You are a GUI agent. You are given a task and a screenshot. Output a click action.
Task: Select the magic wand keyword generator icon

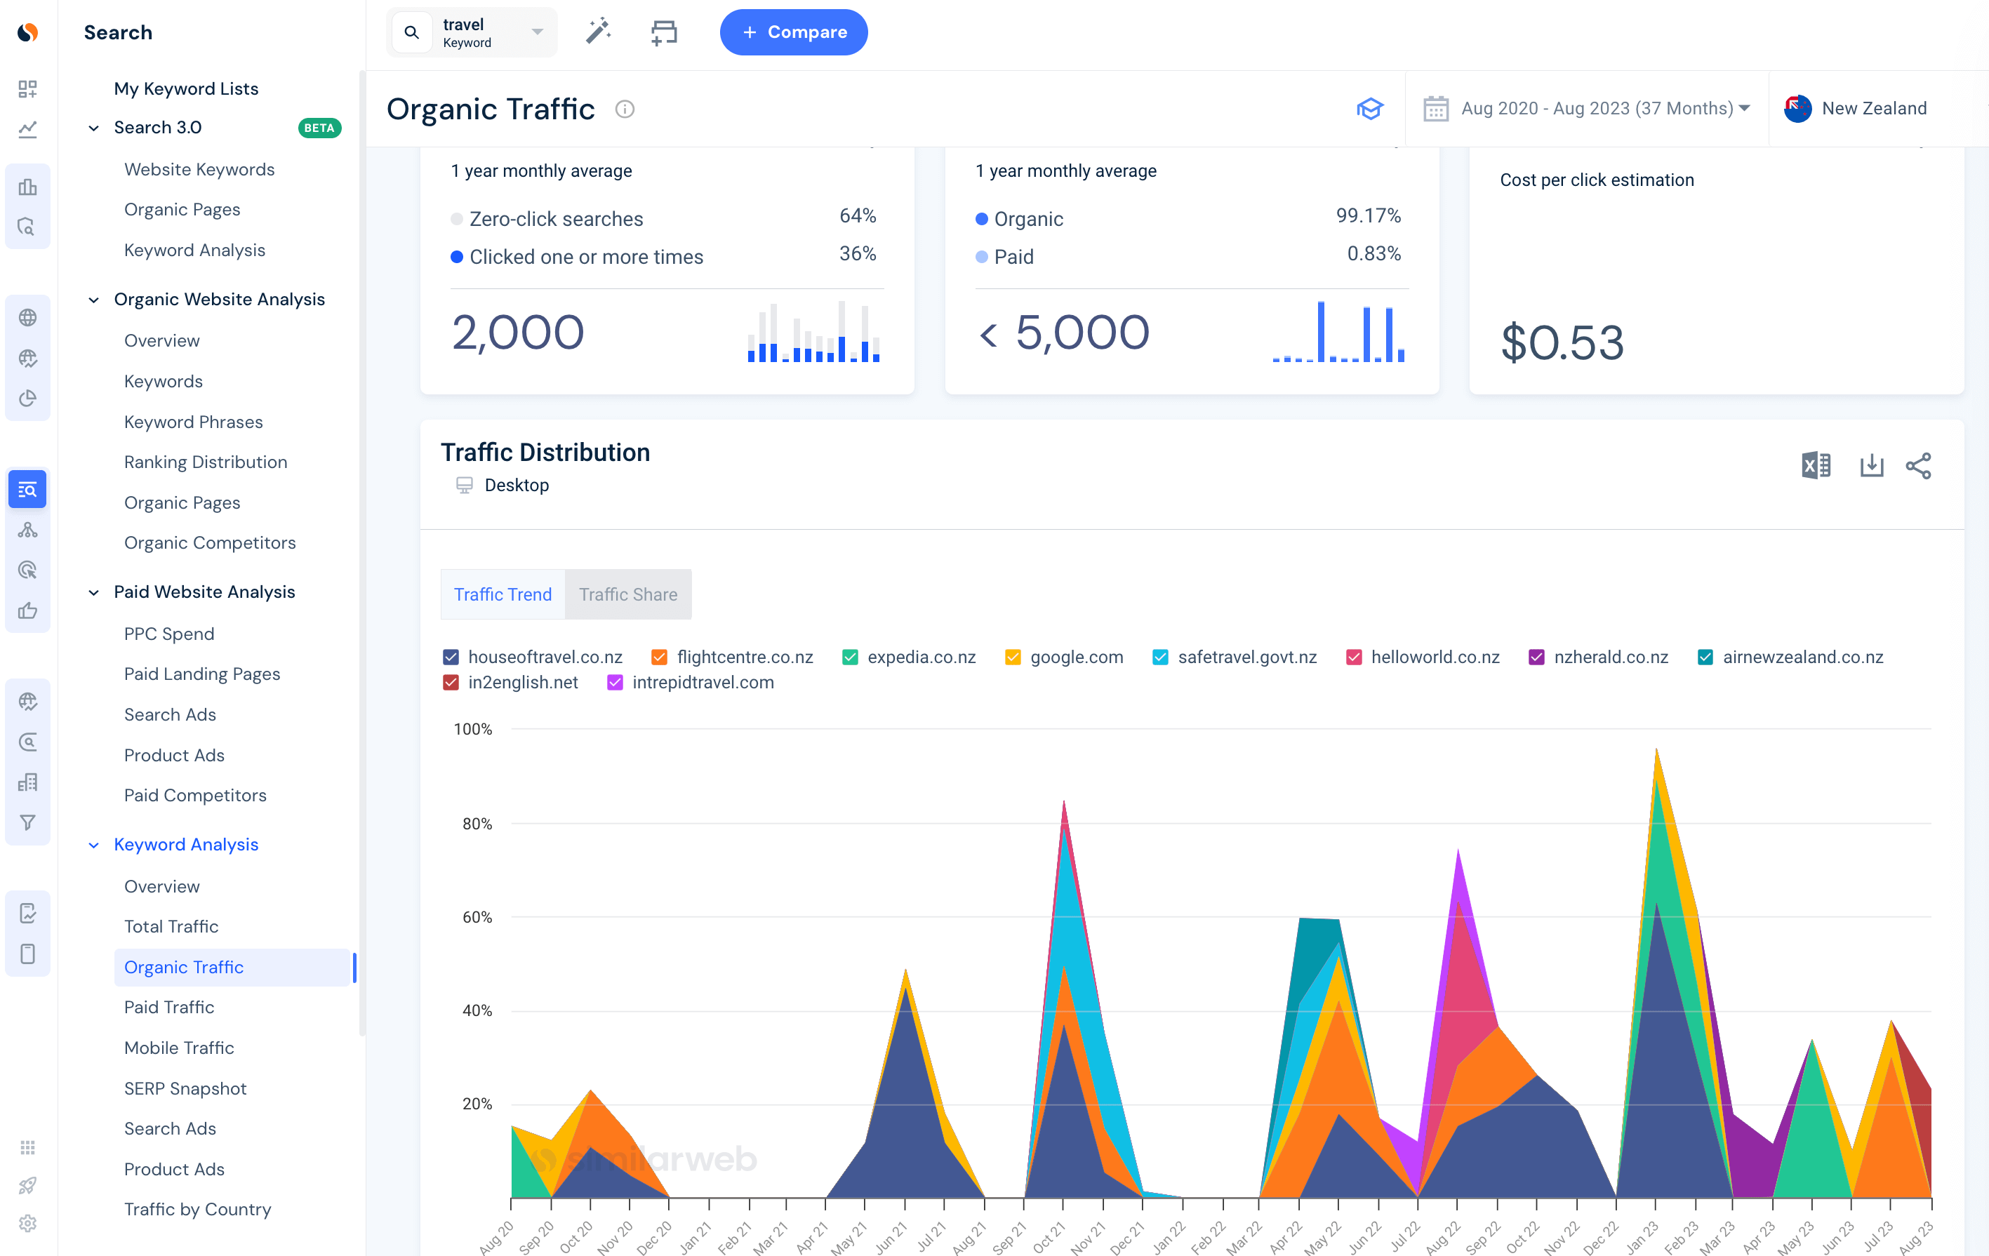coord(597,32)
